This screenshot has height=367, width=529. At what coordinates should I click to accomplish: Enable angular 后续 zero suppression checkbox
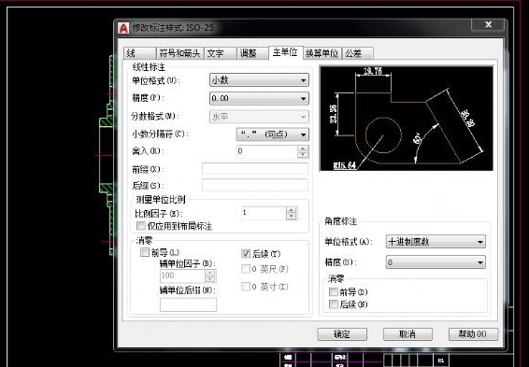[334, 304]
